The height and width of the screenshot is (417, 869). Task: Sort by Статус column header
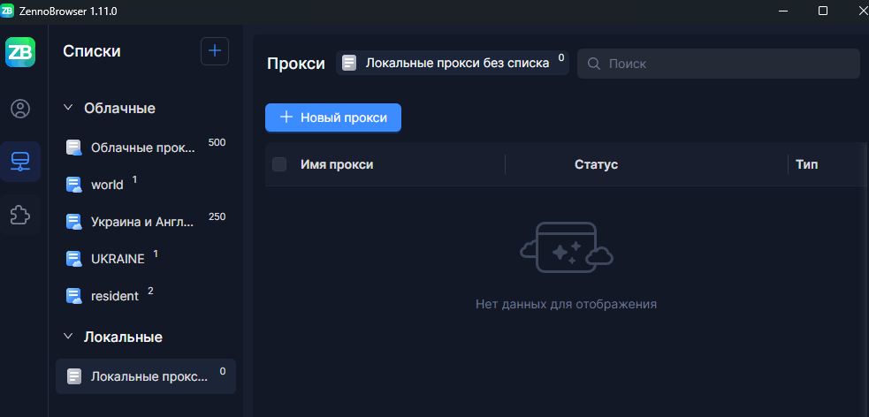597,164
